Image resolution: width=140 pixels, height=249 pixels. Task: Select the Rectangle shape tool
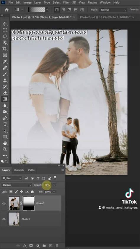(5, 137)
